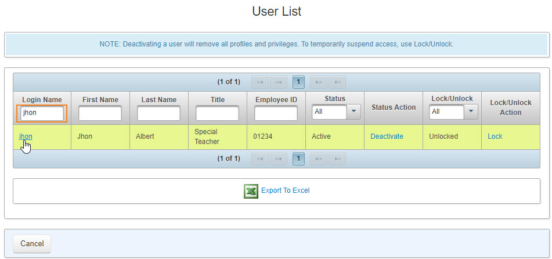552x259 pixels.
Task: Click the Employee ID filter field
Action: [276, 113]
